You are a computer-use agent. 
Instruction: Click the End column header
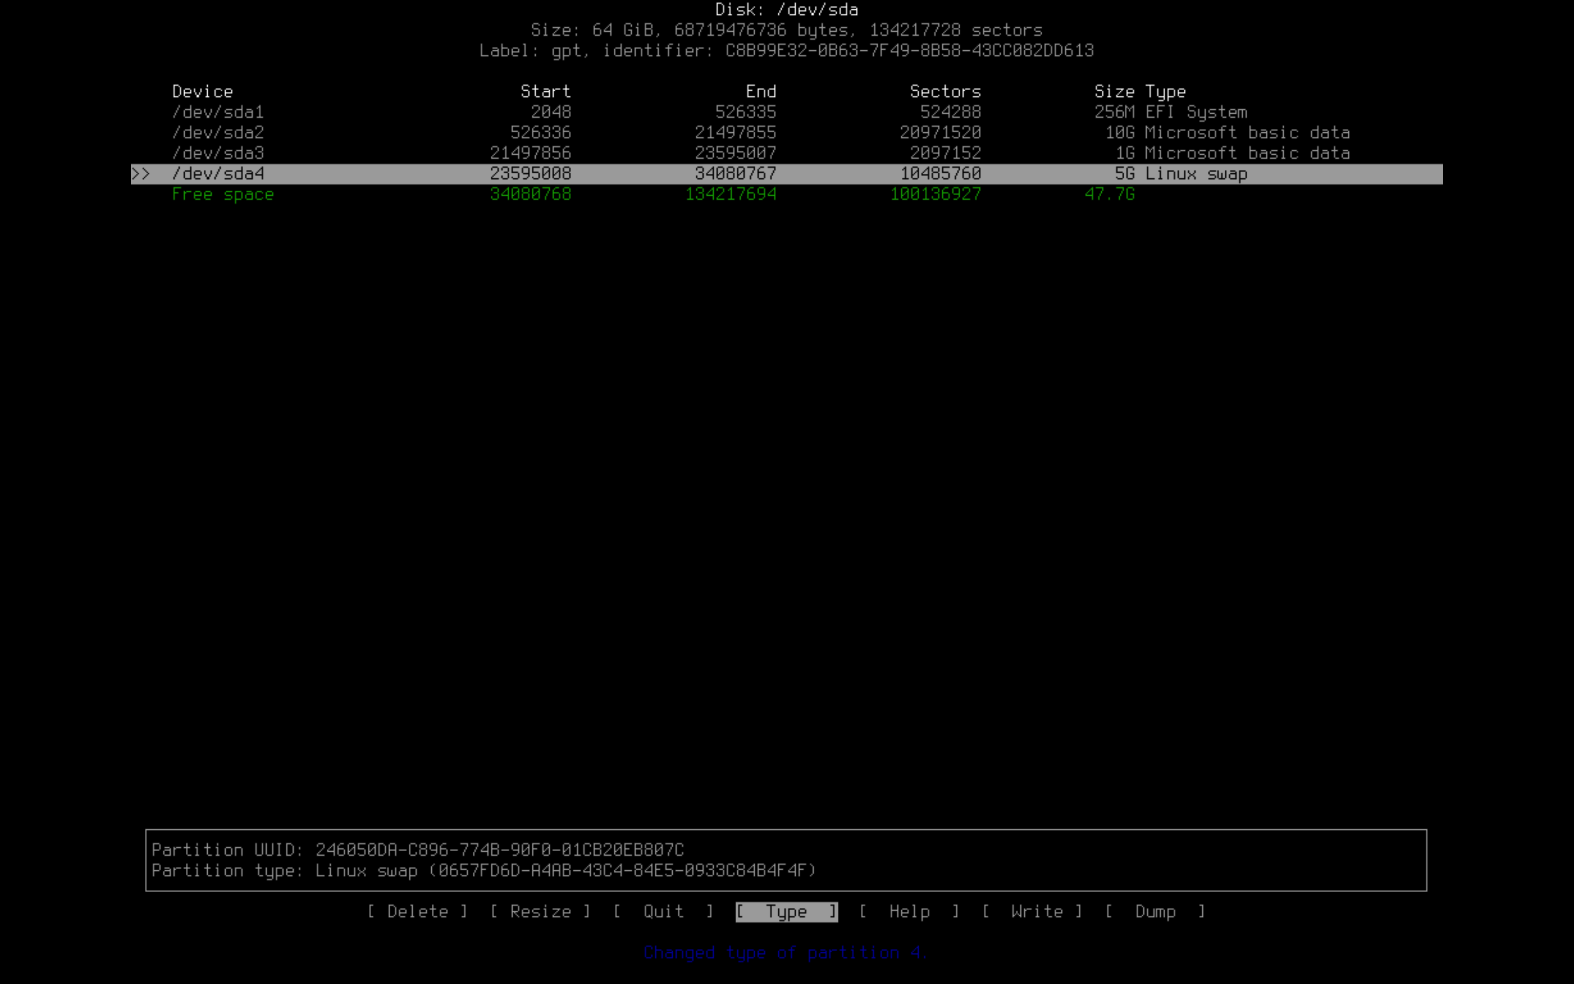pos(760,92)
